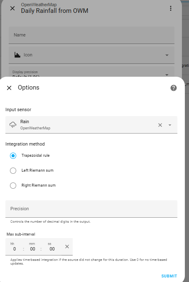Close the Daily Rainfall from OWM dialog
Image resolution: width=189 pixels, height=282 pixels.
coord(12,8)
